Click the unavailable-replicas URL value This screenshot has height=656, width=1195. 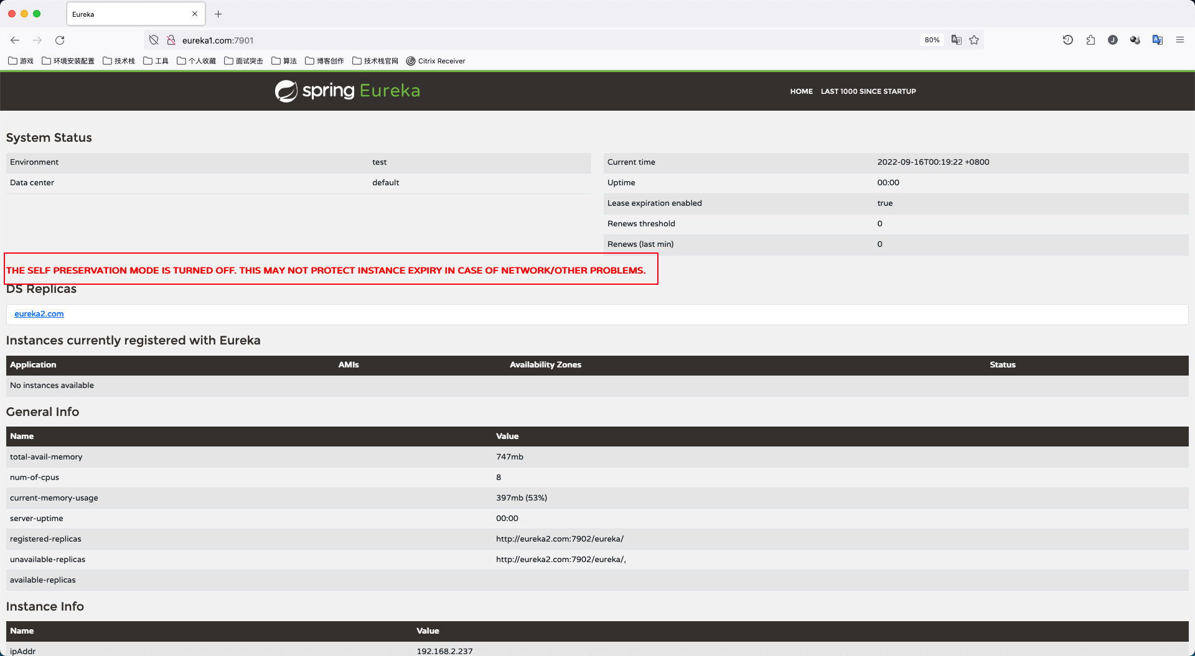tap(561, 560)
